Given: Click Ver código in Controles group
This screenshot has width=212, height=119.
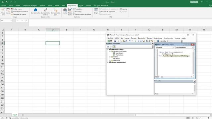Looking at the screenshot, I should coord(77,12).
